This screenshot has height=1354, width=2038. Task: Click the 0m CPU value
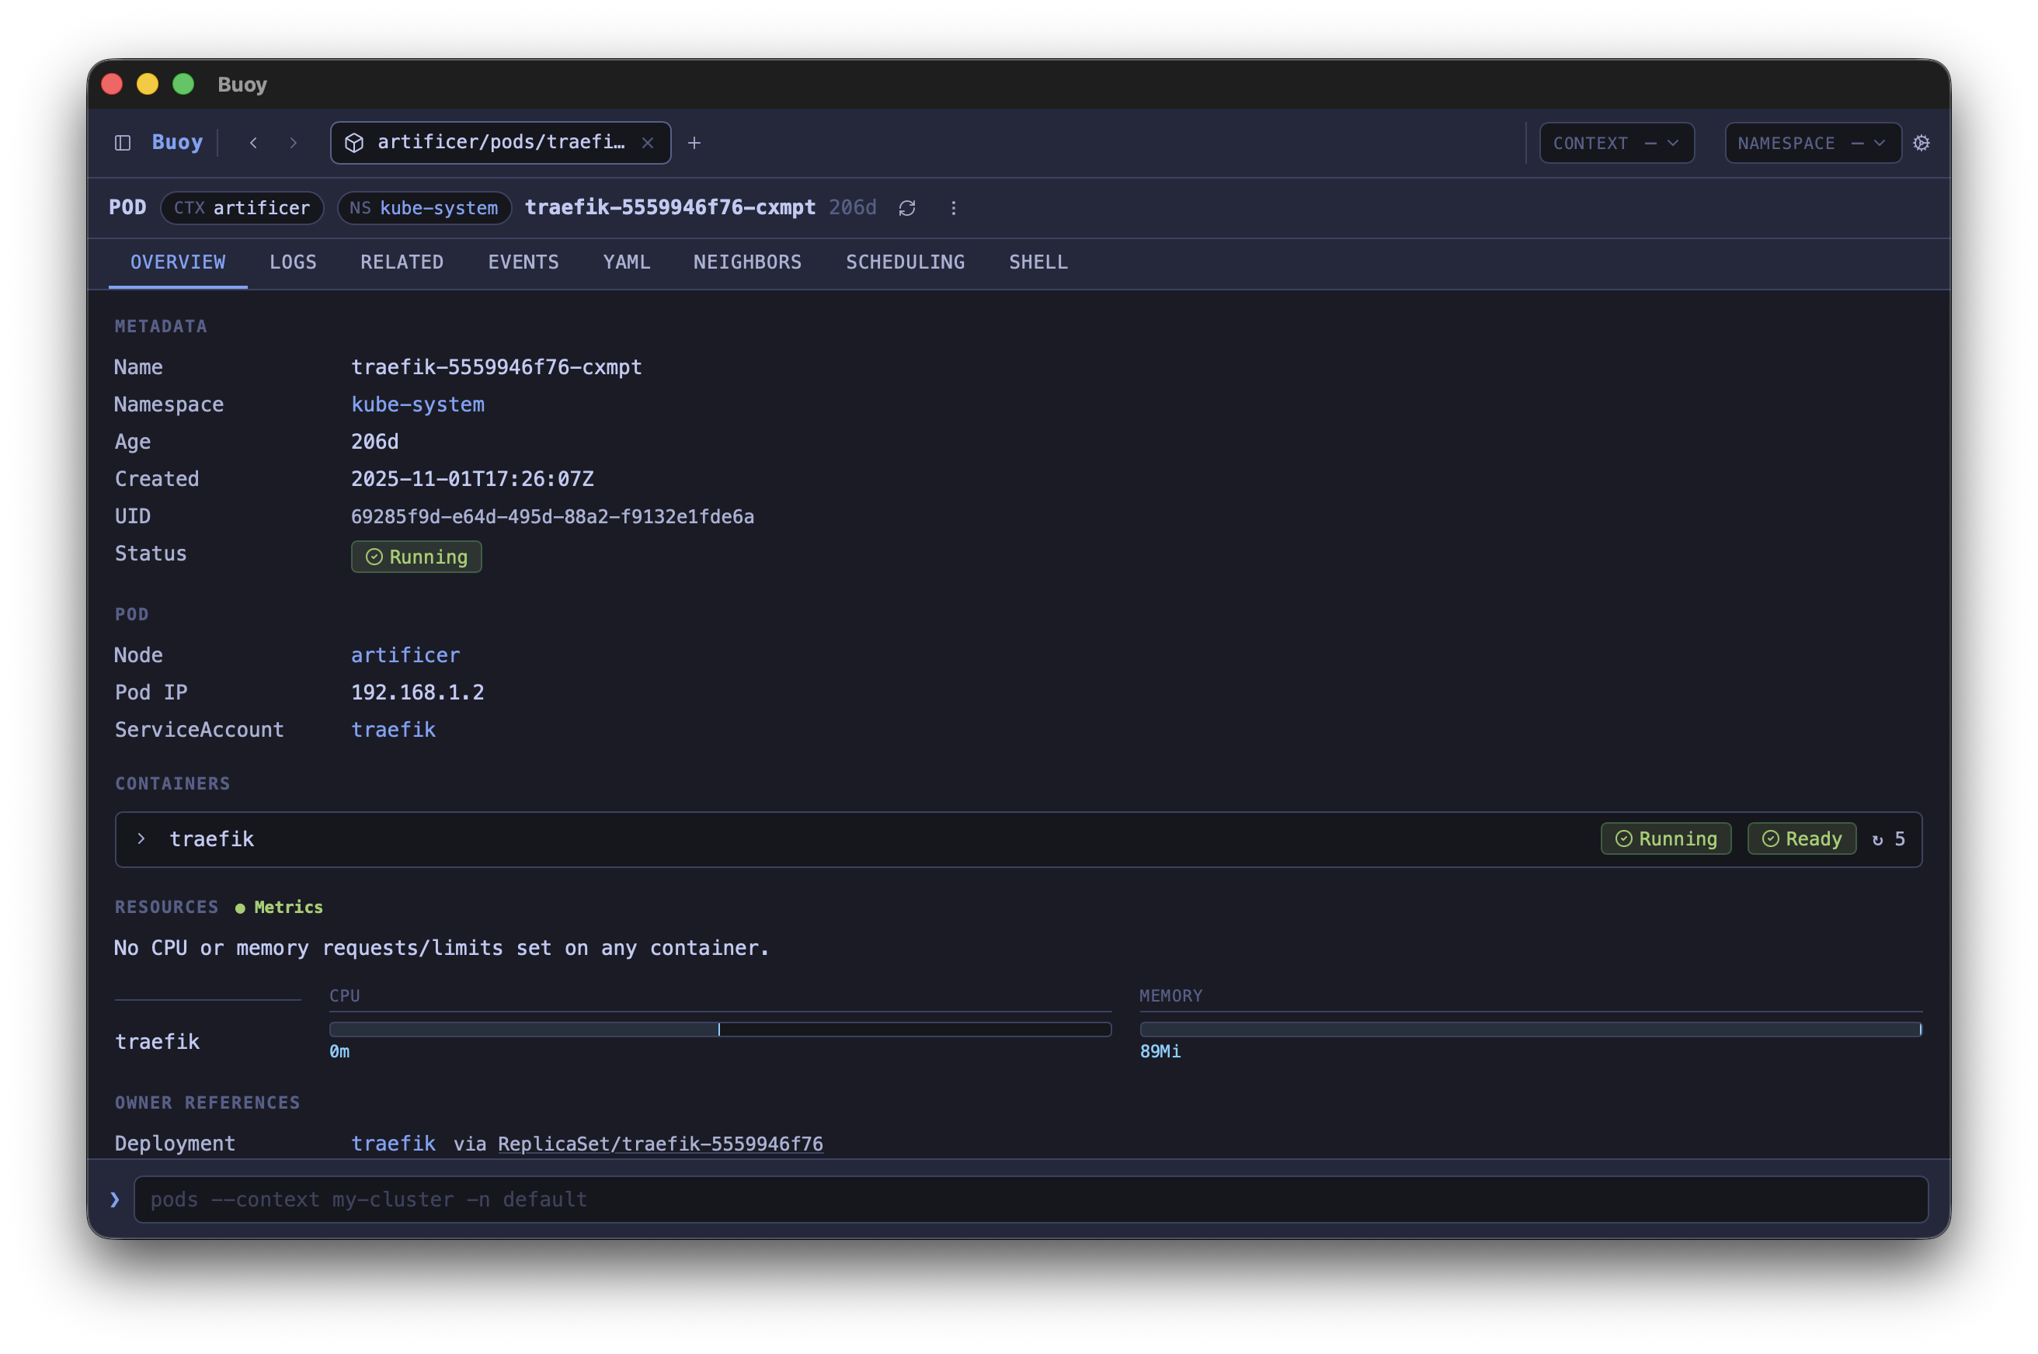coord(339,1051)
